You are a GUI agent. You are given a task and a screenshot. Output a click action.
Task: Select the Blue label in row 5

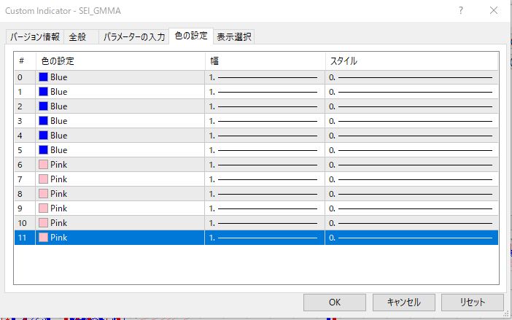pos(59,150)
